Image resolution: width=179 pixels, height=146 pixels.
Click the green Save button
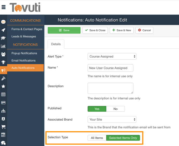click(x=64, y=30)
